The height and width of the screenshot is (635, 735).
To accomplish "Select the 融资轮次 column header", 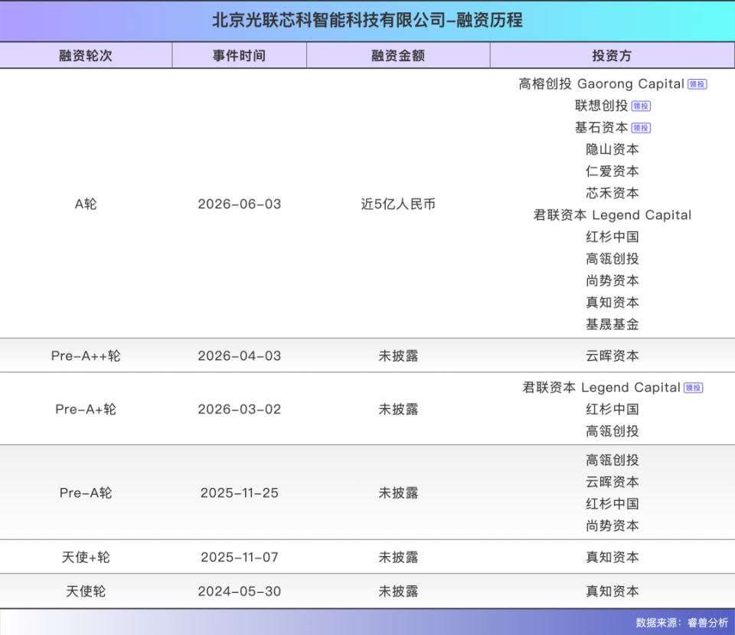I will click(86, 55).
